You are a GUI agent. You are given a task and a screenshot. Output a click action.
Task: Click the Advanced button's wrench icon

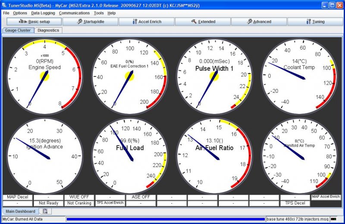coord(250,22)
